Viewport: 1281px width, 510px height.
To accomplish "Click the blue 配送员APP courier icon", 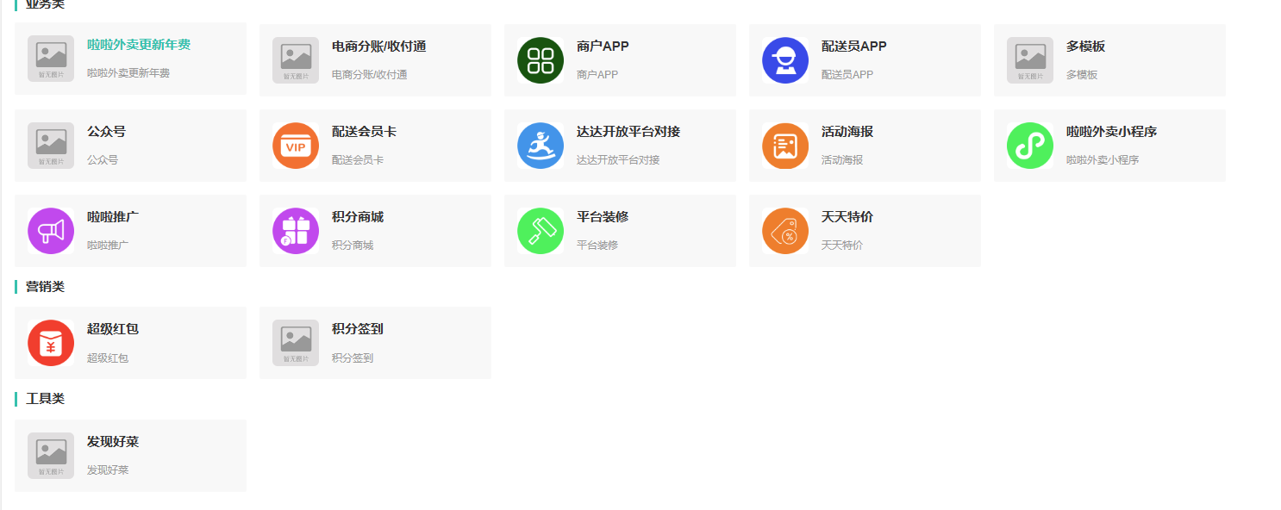I will coord(785,60).
